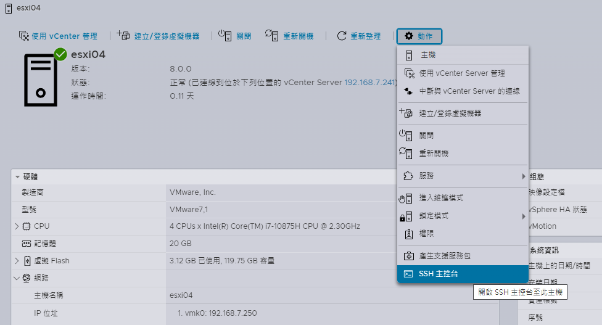Click the model value VMware7,1
602x325 pixels.
point(189,210)
